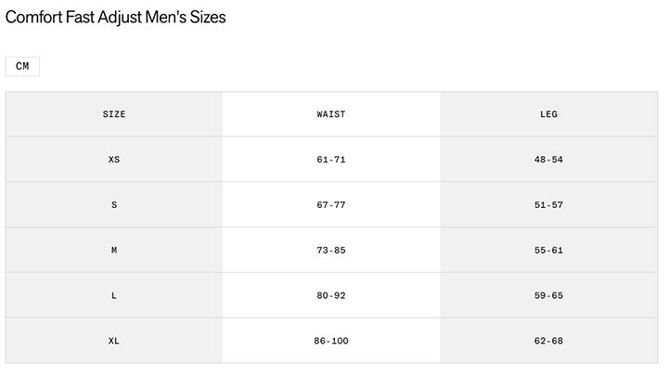Viewport: 668px width, 377px height.
Task: Click the L size row label
Action: (x=114, y=295)
